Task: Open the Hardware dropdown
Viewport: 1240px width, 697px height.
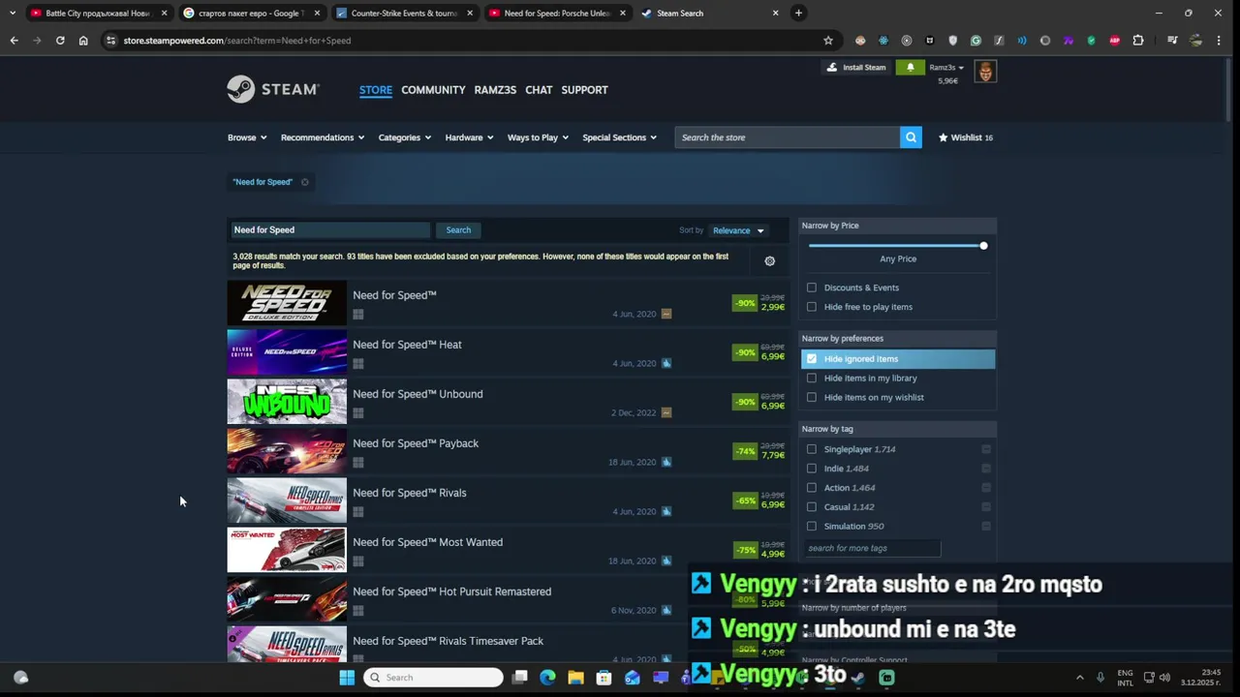Action: tap(469, 137)
